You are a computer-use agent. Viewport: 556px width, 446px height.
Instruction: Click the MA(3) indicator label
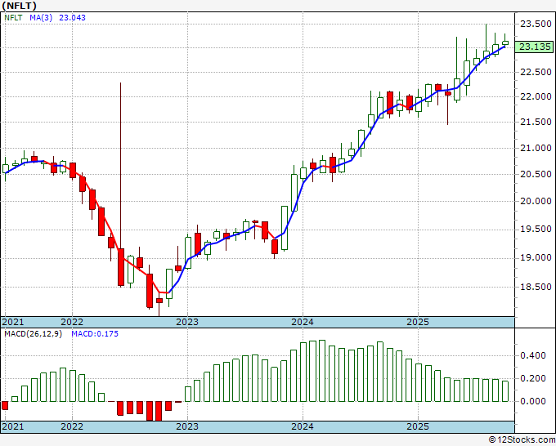(x=41, y=18)
